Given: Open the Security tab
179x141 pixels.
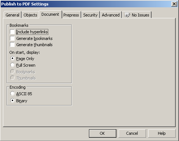Looking at the screenshot, I should pos(90,15).
